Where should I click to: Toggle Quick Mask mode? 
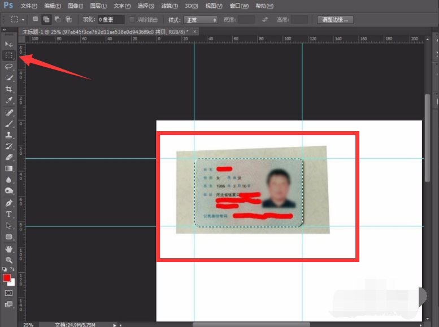pyautogui.click(x=9, y=293)
